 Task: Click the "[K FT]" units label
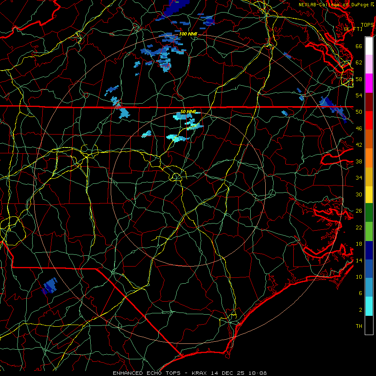click(353, 29)
